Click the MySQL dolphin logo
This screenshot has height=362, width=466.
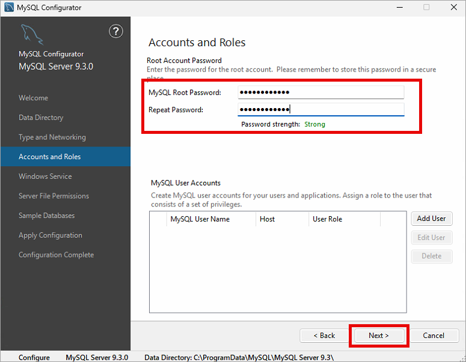point(32,34)
